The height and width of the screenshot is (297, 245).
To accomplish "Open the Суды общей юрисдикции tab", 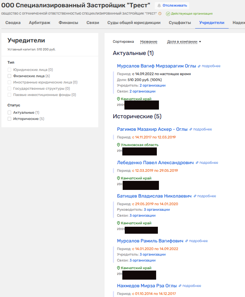I will coord(134,23).
